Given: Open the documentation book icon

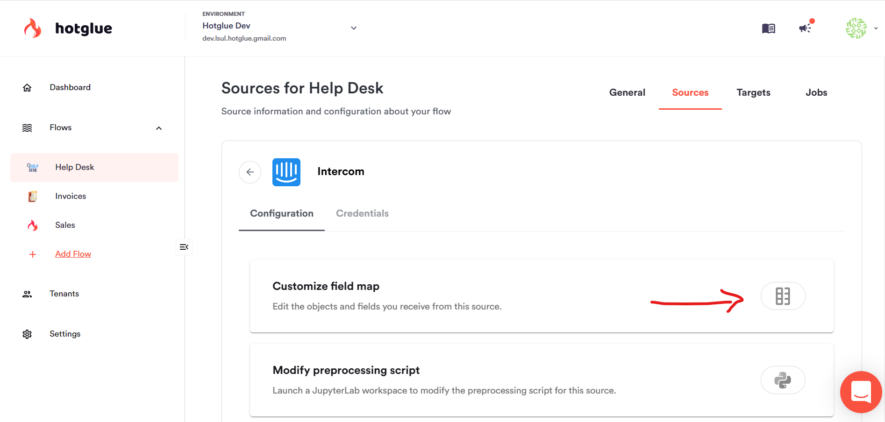Looking at the screenshot, I should tap(768, 28).
